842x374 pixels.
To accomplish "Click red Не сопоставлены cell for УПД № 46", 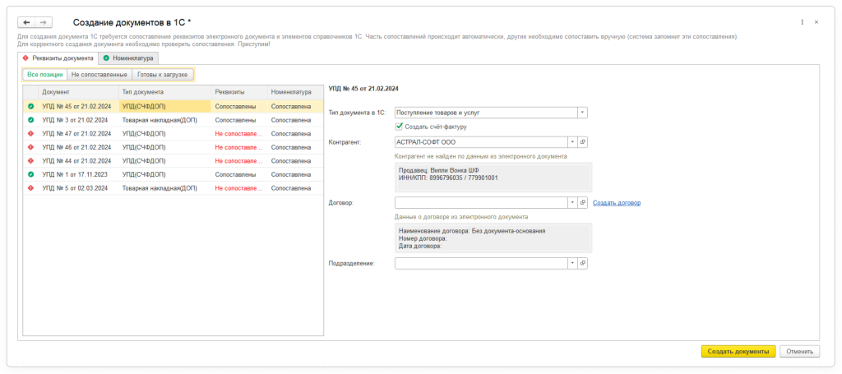I will pyautogui.click(x=239, y=147).
